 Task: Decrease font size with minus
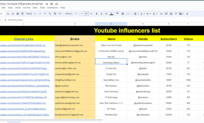coord(81,14)
